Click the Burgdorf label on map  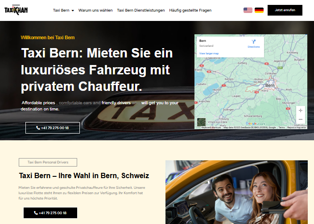(299, 60)
